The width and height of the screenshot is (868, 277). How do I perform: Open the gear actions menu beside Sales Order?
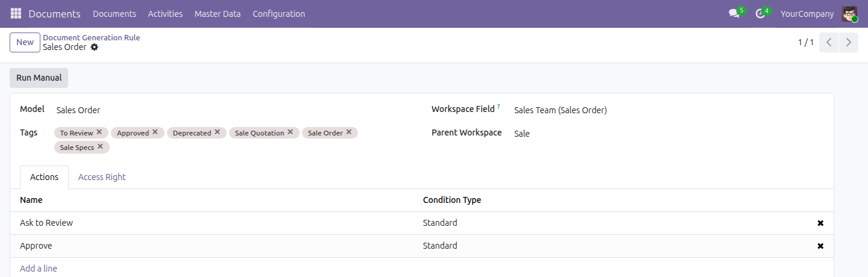click(x=94, y=47)
